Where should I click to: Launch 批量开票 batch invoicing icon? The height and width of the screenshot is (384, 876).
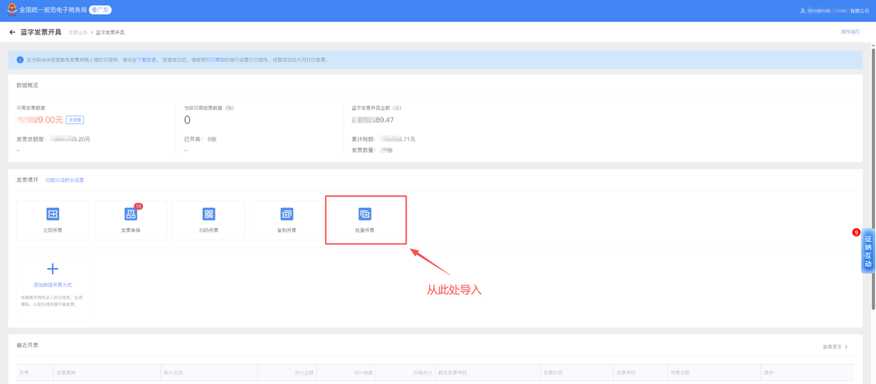pos(365,214)
